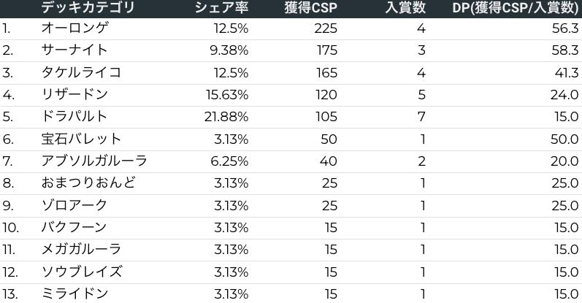Select the ソウブレイズ deck entry

[81, 272]
